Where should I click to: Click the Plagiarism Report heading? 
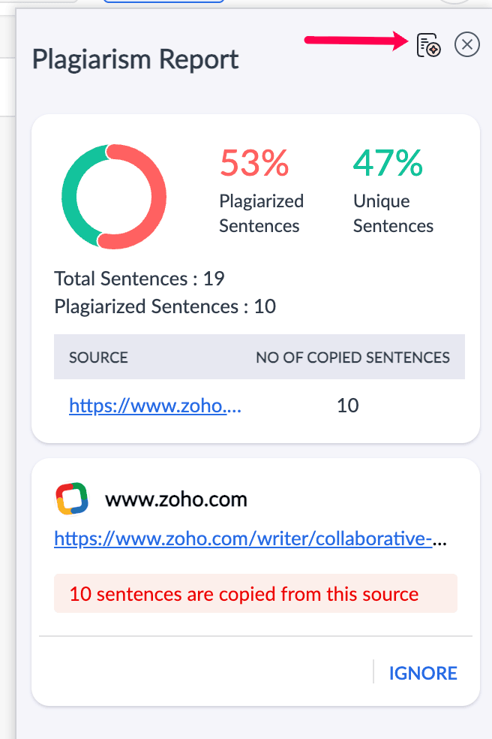tap(136, 59)
